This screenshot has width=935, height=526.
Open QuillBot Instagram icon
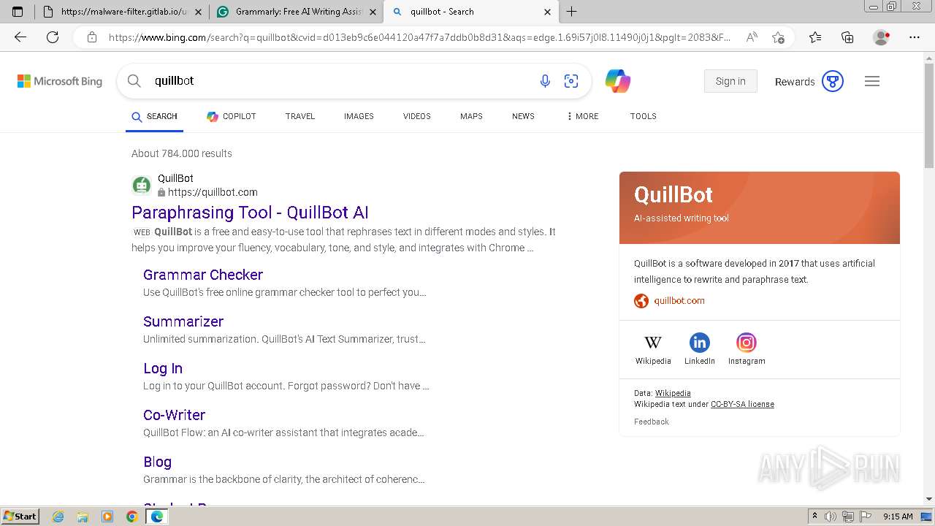746,343
